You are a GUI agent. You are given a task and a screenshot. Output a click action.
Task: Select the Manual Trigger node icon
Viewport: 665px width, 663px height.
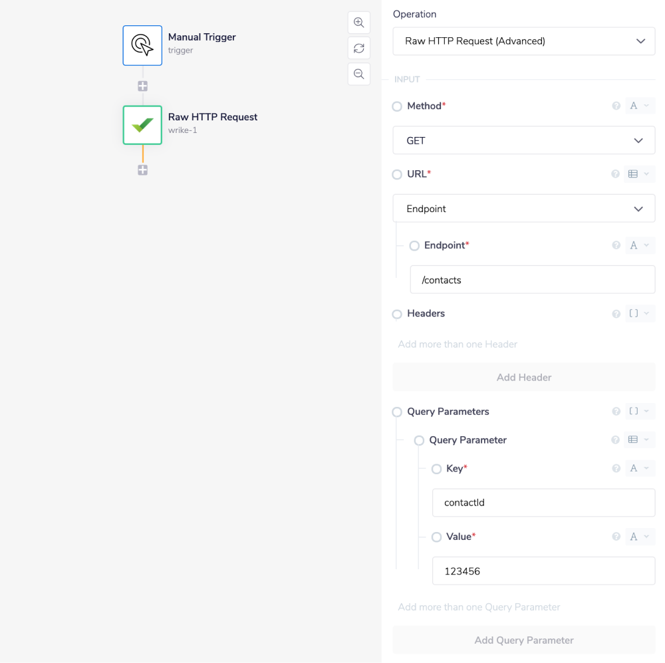coord(142,45)
